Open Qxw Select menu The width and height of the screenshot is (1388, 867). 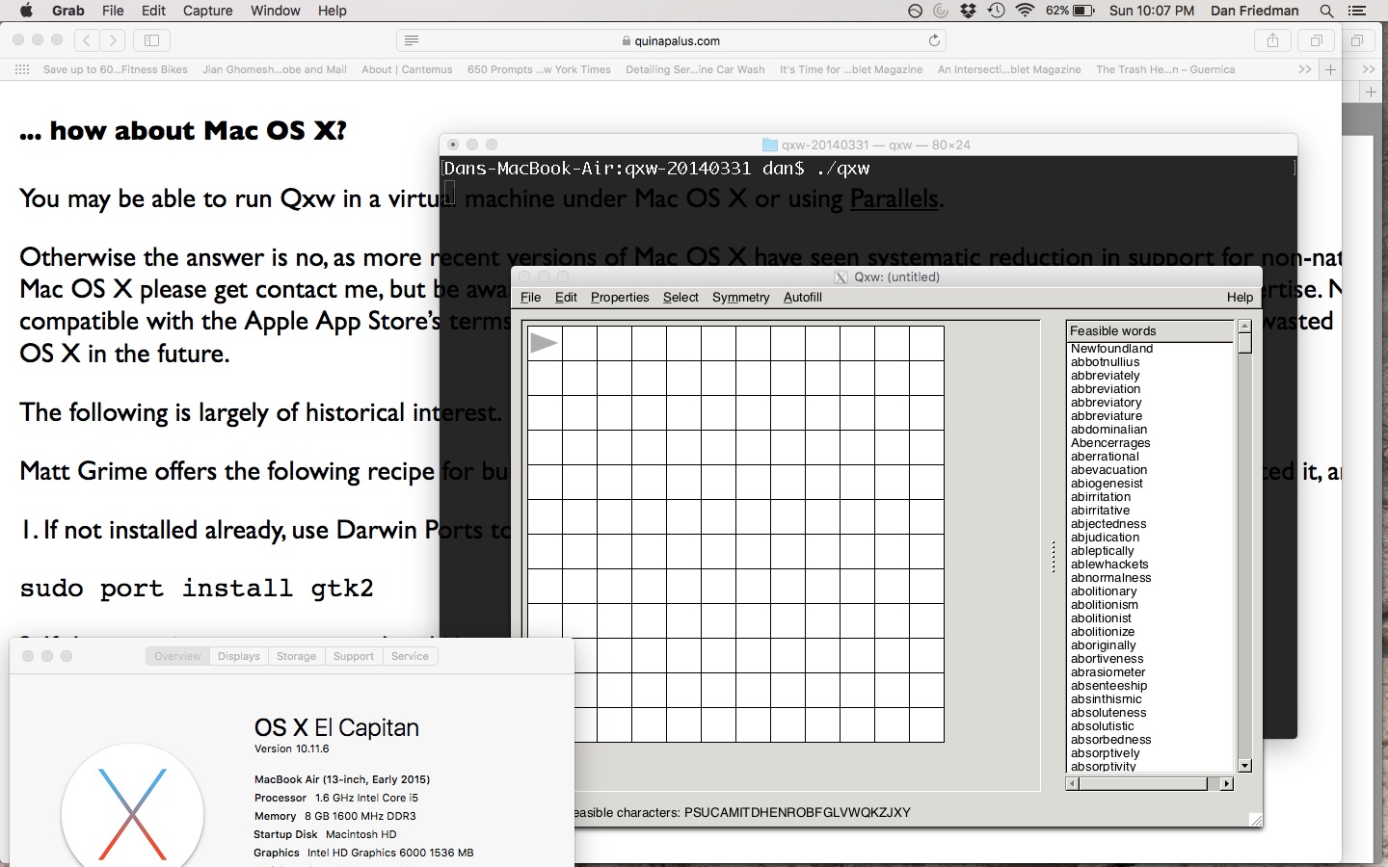pyautogui.click(x=681, y=297)
